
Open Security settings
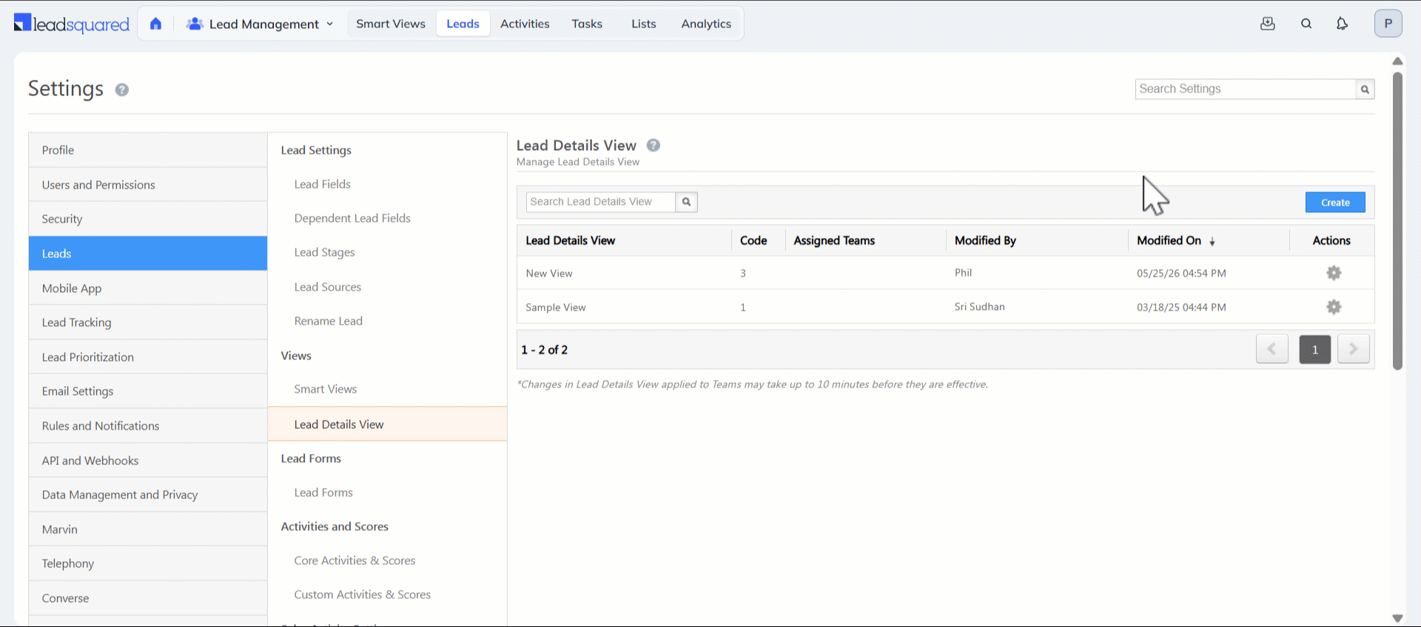[148, 219]
